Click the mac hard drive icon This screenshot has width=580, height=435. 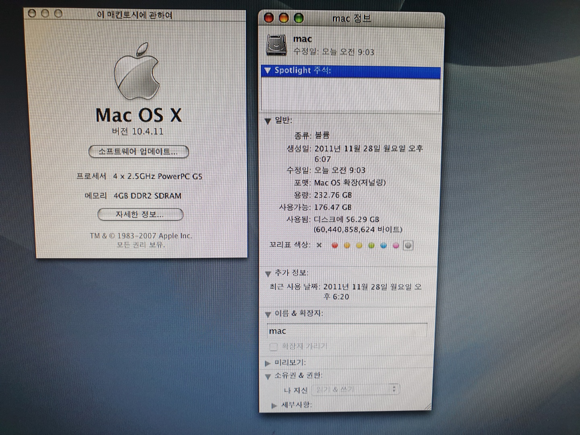[276, 44]
